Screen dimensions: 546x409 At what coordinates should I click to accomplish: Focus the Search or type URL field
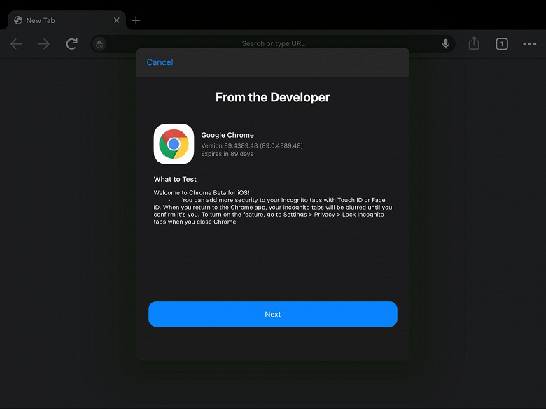pyautogui.click(x=273, y=44)
